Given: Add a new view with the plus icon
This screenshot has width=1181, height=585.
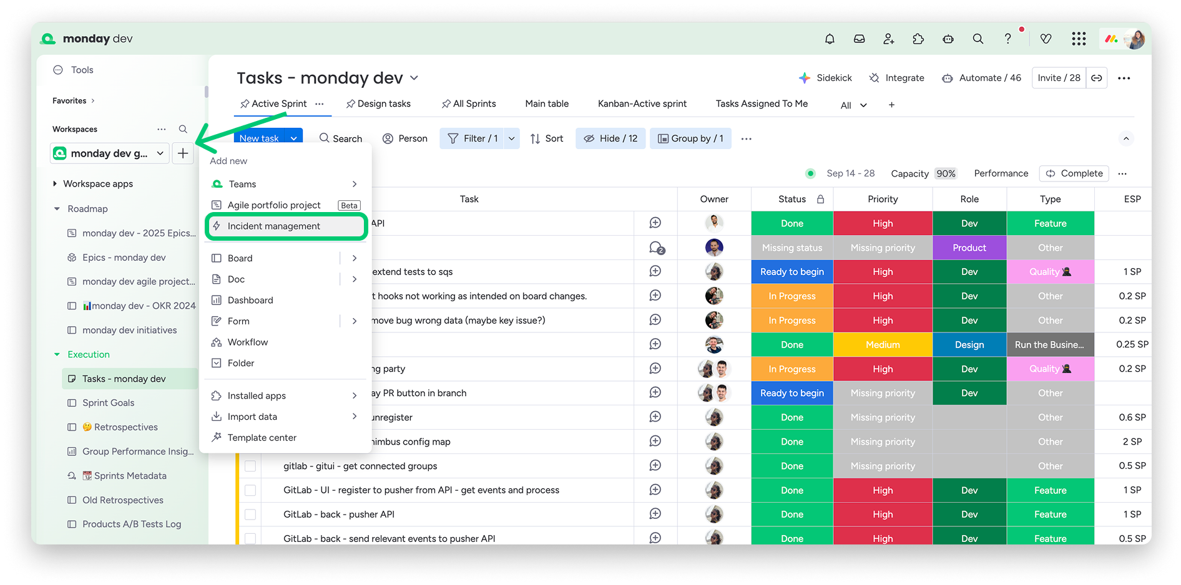Looking at the screenshot, I should [891, 105].
